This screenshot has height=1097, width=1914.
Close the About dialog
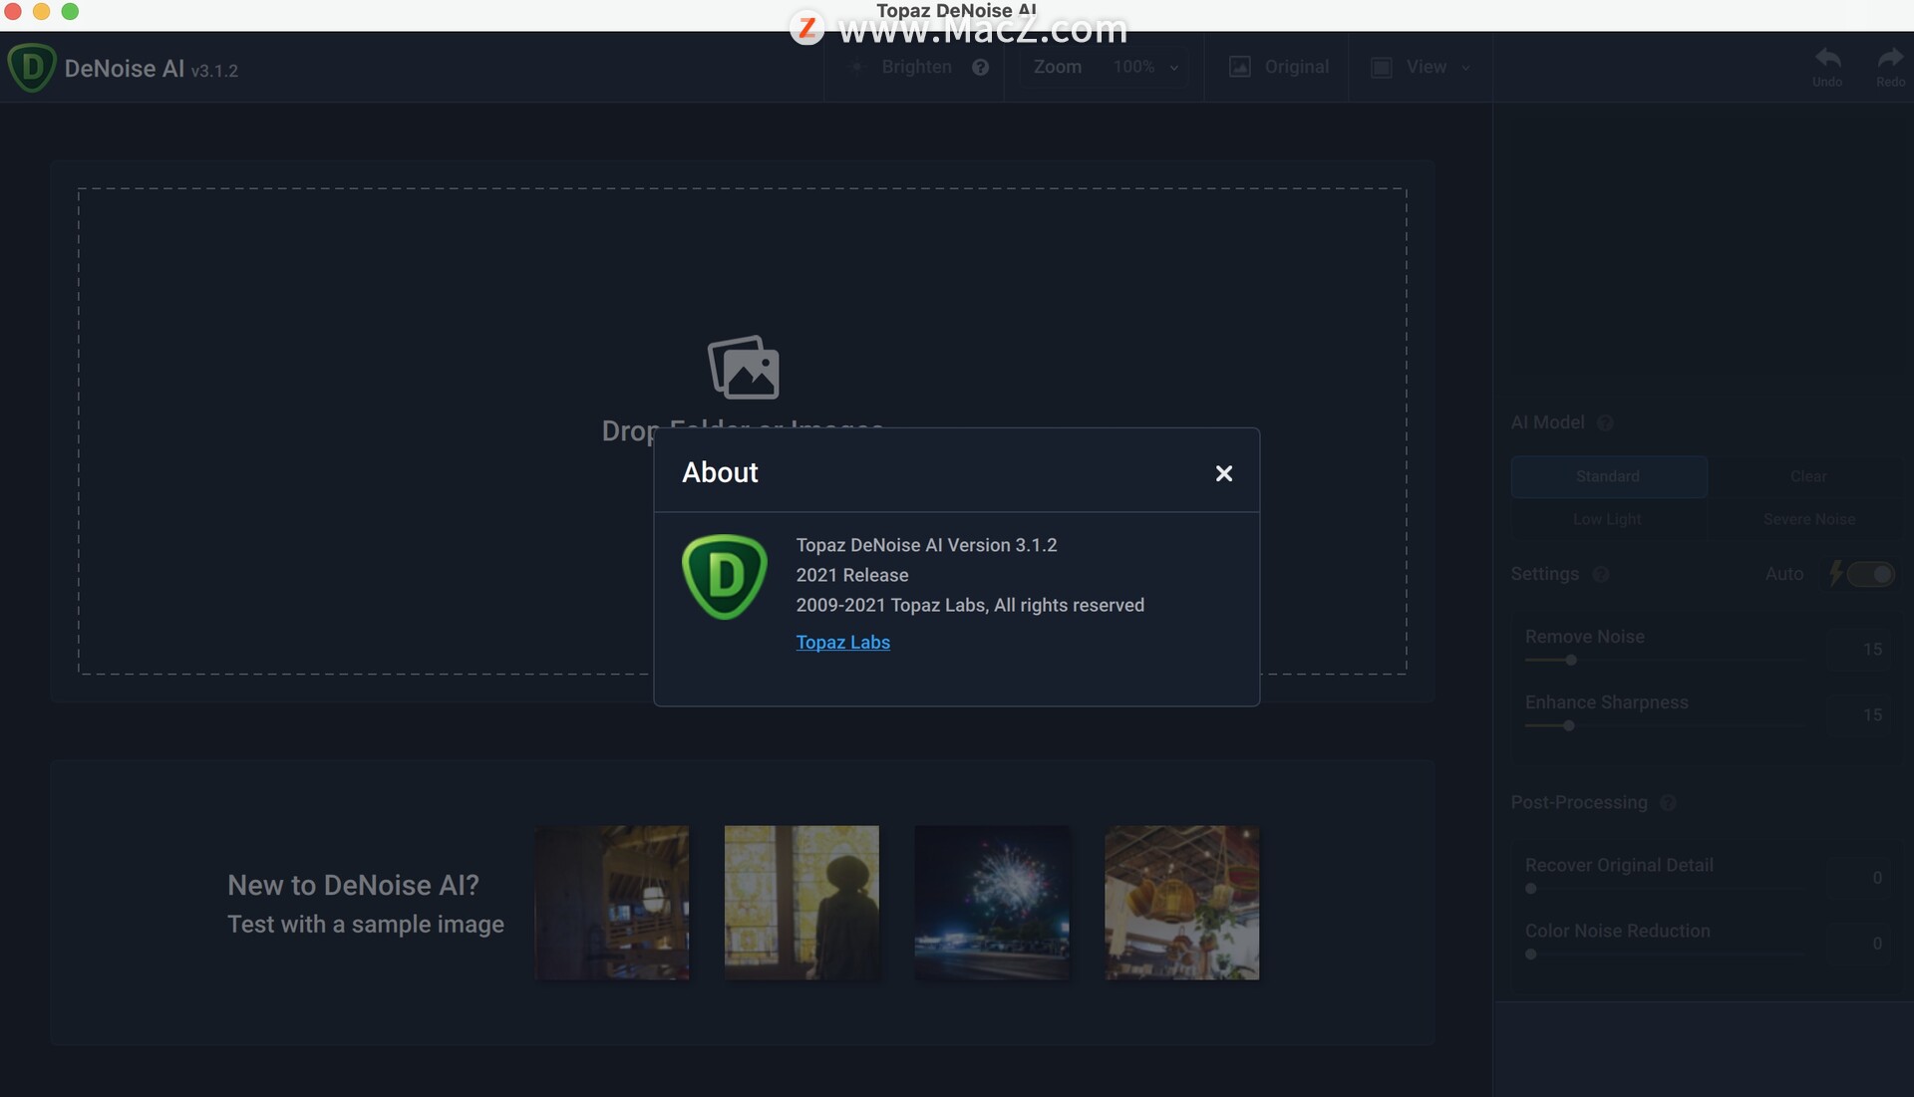1224,473
